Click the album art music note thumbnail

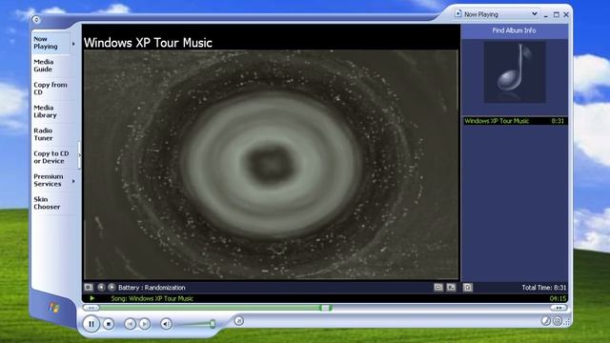pyautogui.click(x=515, y=72)
